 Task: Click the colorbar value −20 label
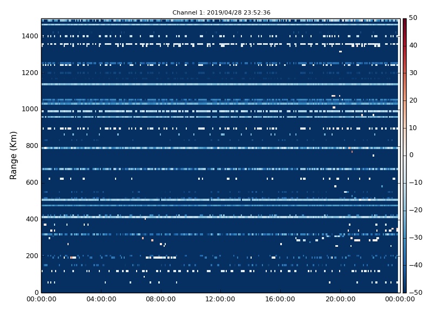(x=416, y=210)
